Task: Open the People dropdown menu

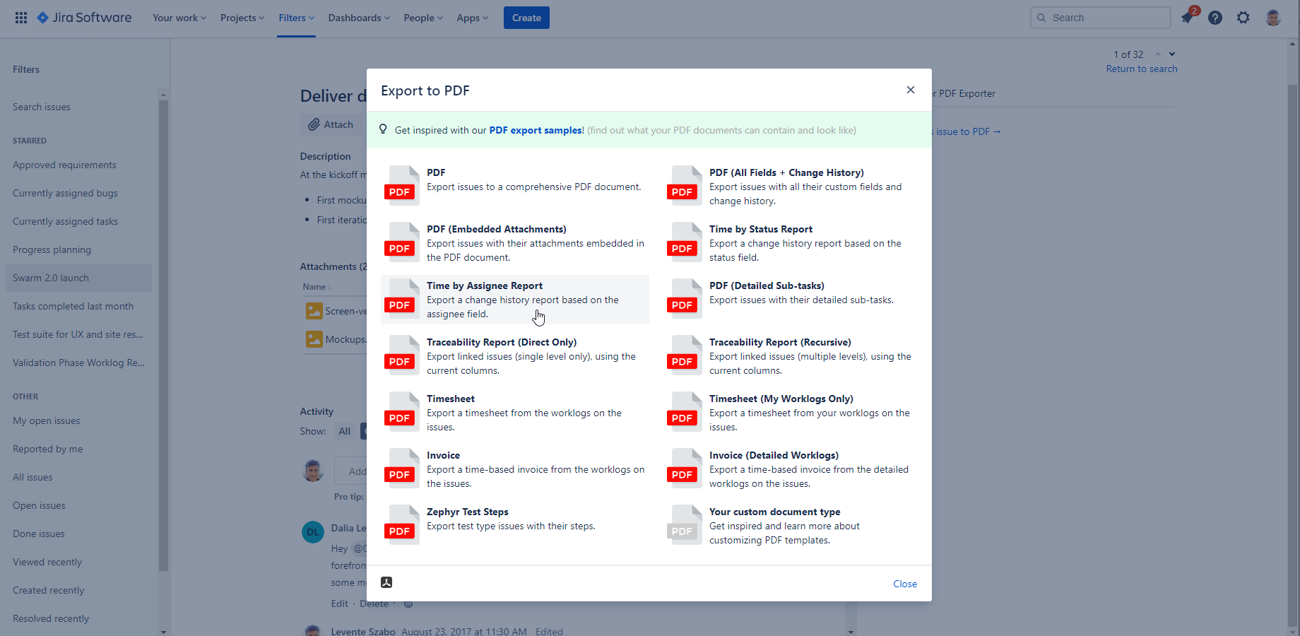Action: click(x=423, y=18)
